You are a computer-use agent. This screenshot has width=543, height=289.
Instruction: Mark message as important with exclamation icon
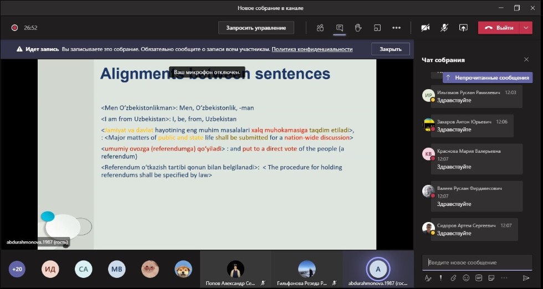click(441, 278)
